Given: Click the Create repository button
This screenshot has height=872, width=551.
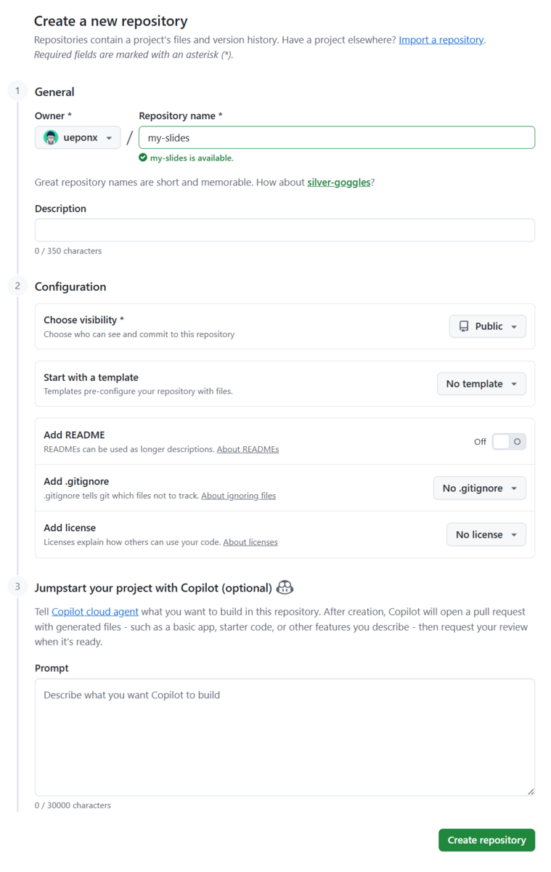Looking at the screenshot, I should point(486,840).
